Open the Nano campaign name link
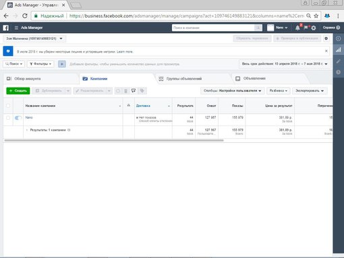344x258 pixels. 29,117
